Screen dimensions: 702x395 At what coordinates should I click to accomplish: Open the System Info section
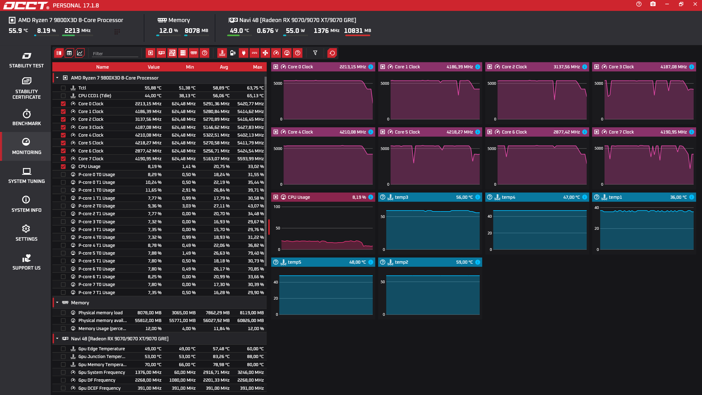pos(26,204)
